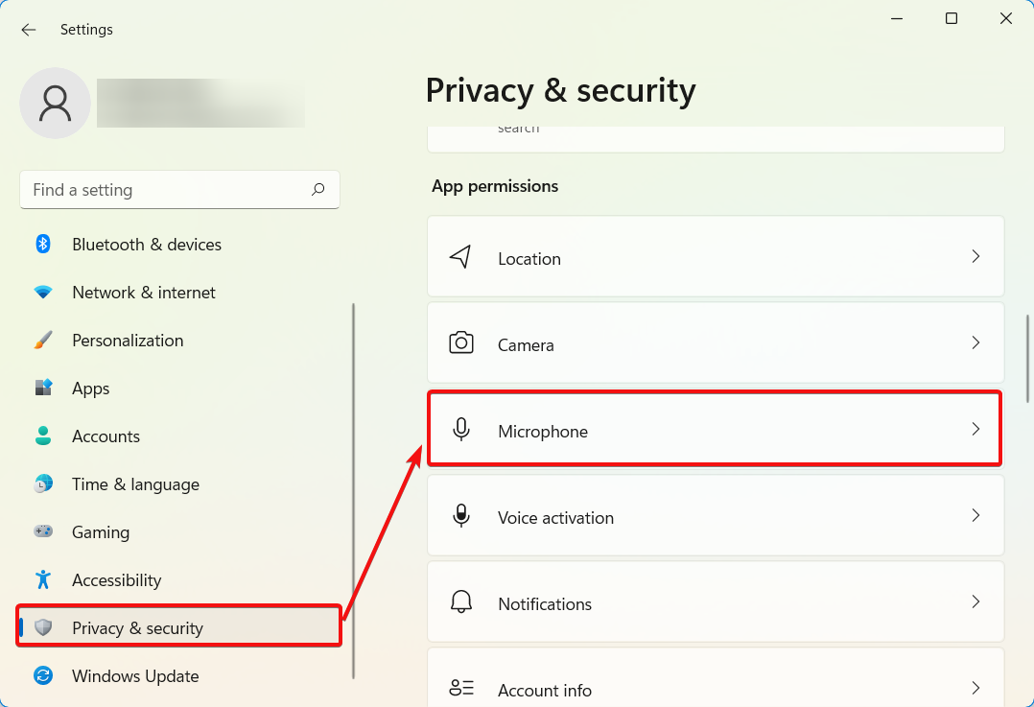The width and height of the screenshot is (1034, 707).
Task: Open Bluetooth & devices settings
Action: point(179,244)
